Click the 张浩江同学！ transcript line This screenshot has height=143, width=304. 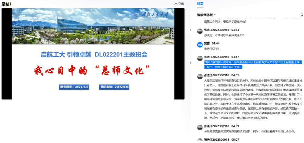click(x=211, y=49)
